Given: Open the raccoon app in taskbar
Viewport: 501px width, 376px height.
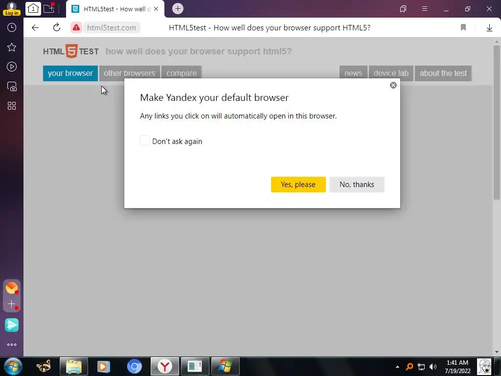Looking at the screenshot, I should click(x=44, y=366).
